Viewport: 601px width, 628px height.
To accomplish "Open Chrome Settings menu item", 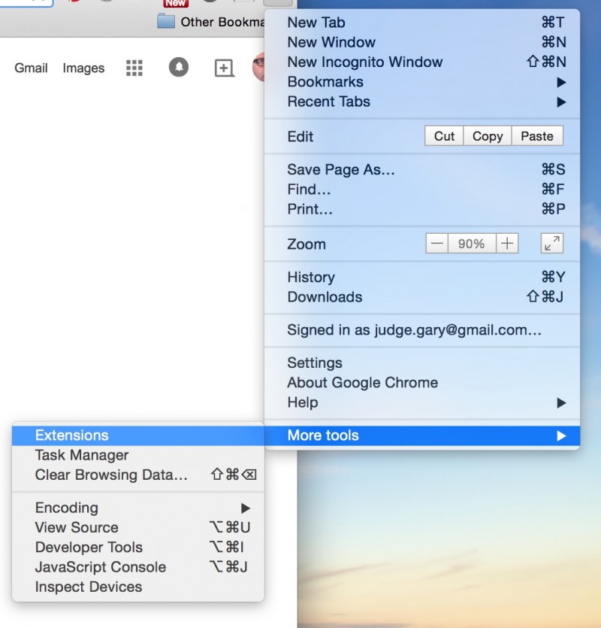I will click(x=422, y=363).
